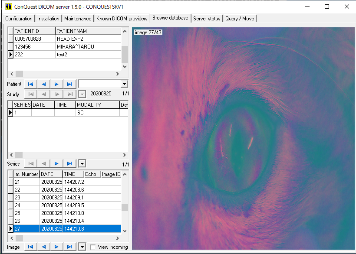The image size is (356, 254).
Task: Open the Query / Move tab
Action: click(240, 19)
